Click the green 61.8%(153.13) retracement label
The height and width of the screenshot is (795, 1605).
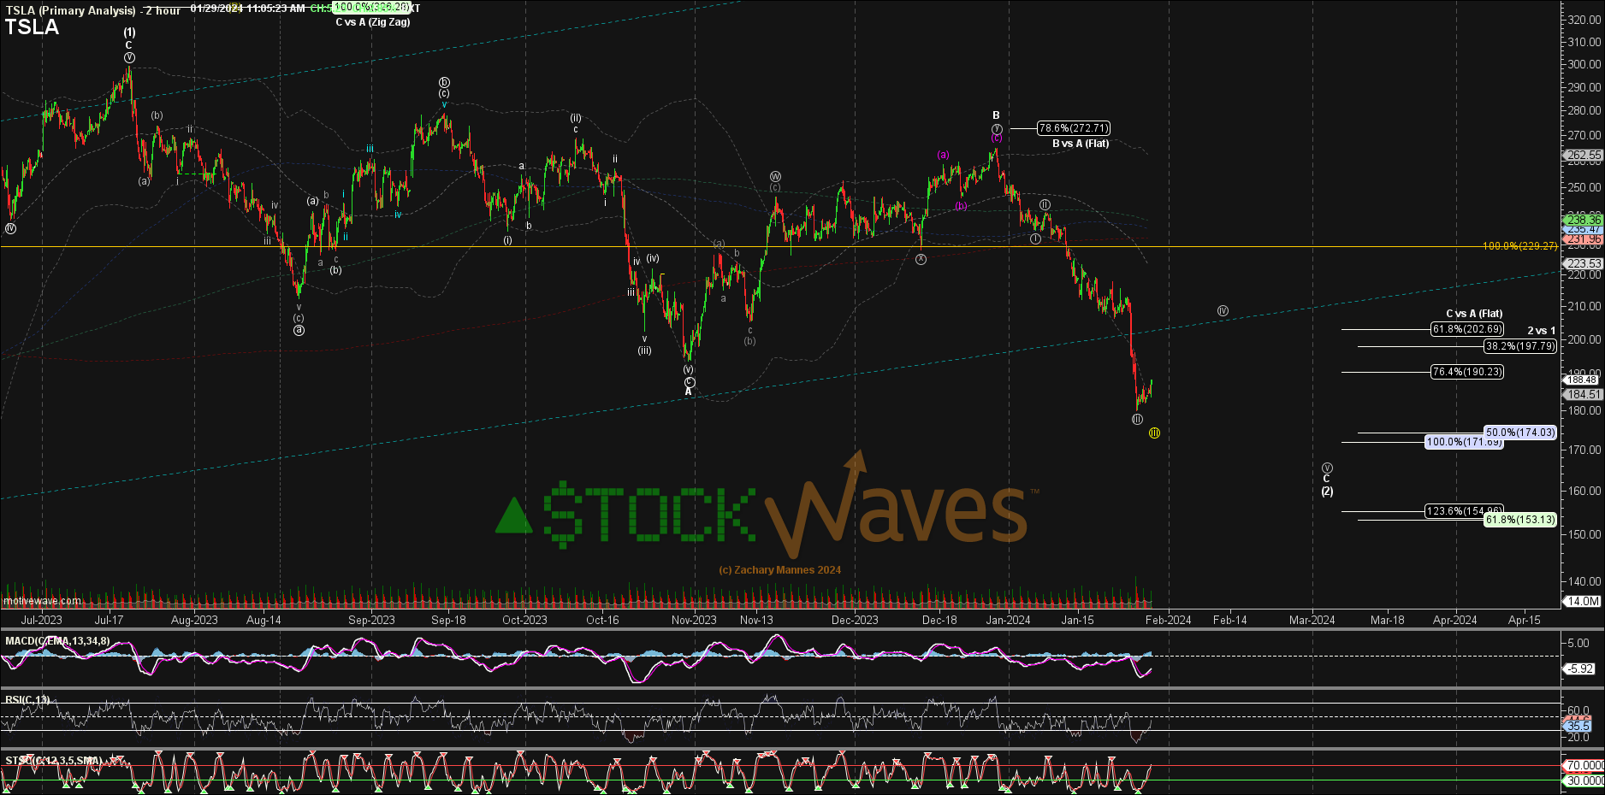pyautogui.click(x=1520, y=520)
